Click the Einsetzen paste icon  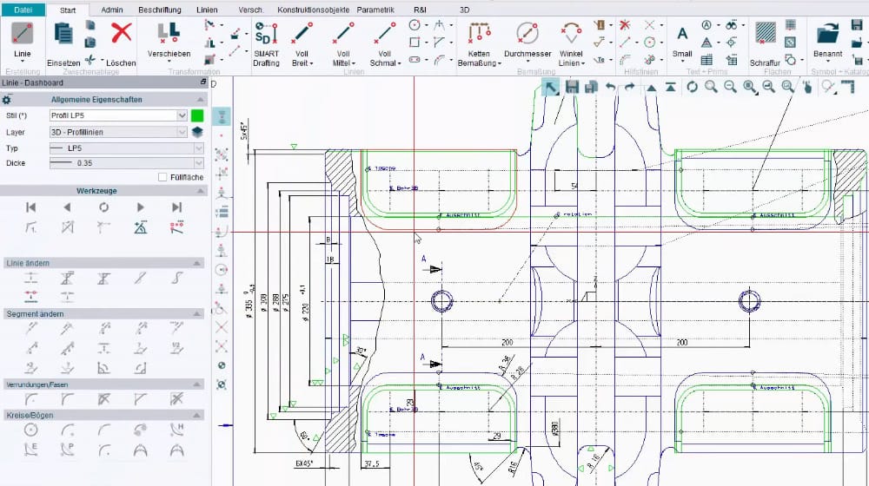click(x=63, y=36)
